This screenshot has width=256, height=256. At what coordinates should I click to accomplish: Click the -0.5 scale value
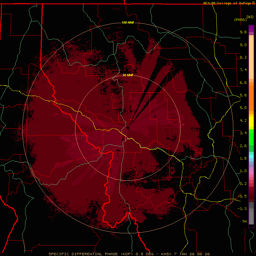[x=242, y=196]
